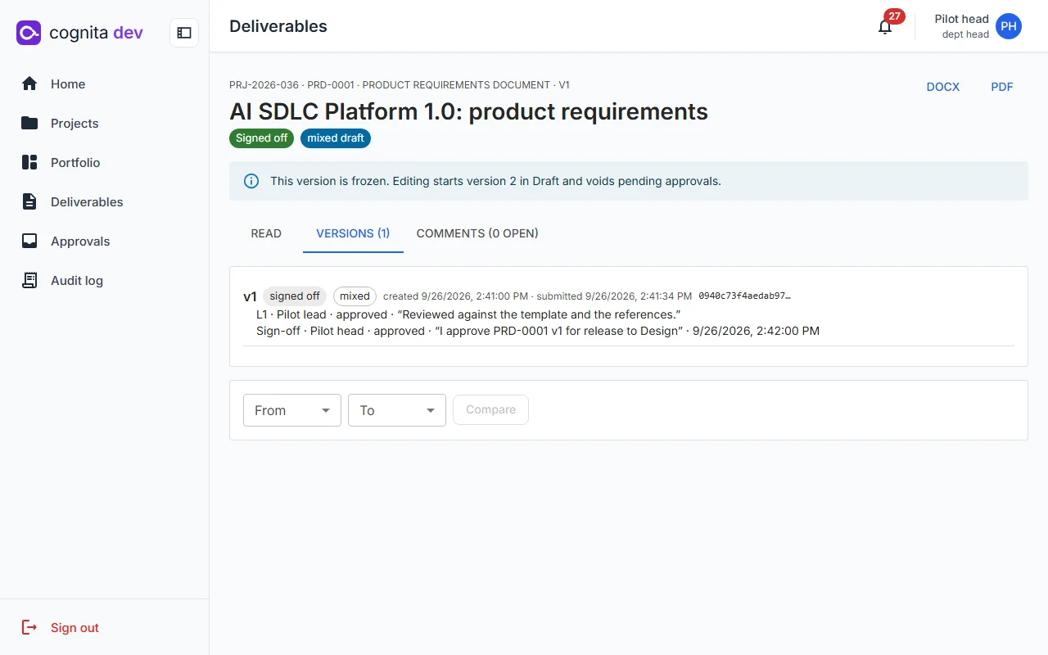Screen dimensions: 1048x655
Task: Click the blue mixed draft badge
Action: click(336, 138)
